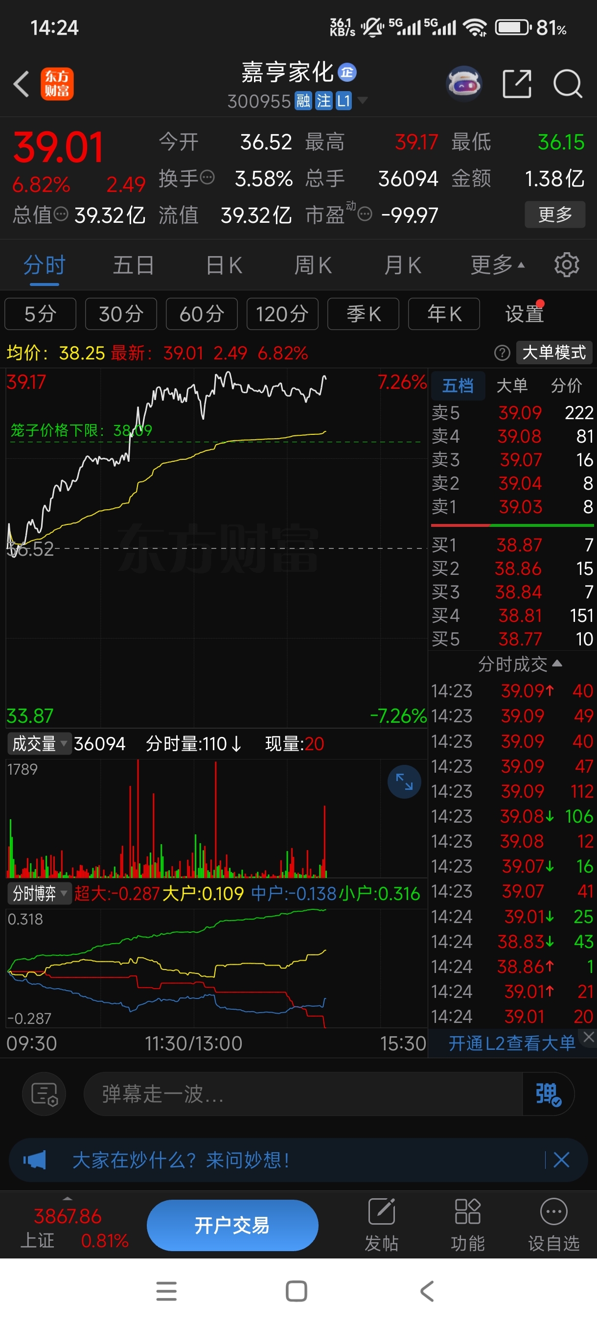Tap 设自选 add-to-watchlist icon
This screenshot has height=1328, width=597.
coord(554,1224)
